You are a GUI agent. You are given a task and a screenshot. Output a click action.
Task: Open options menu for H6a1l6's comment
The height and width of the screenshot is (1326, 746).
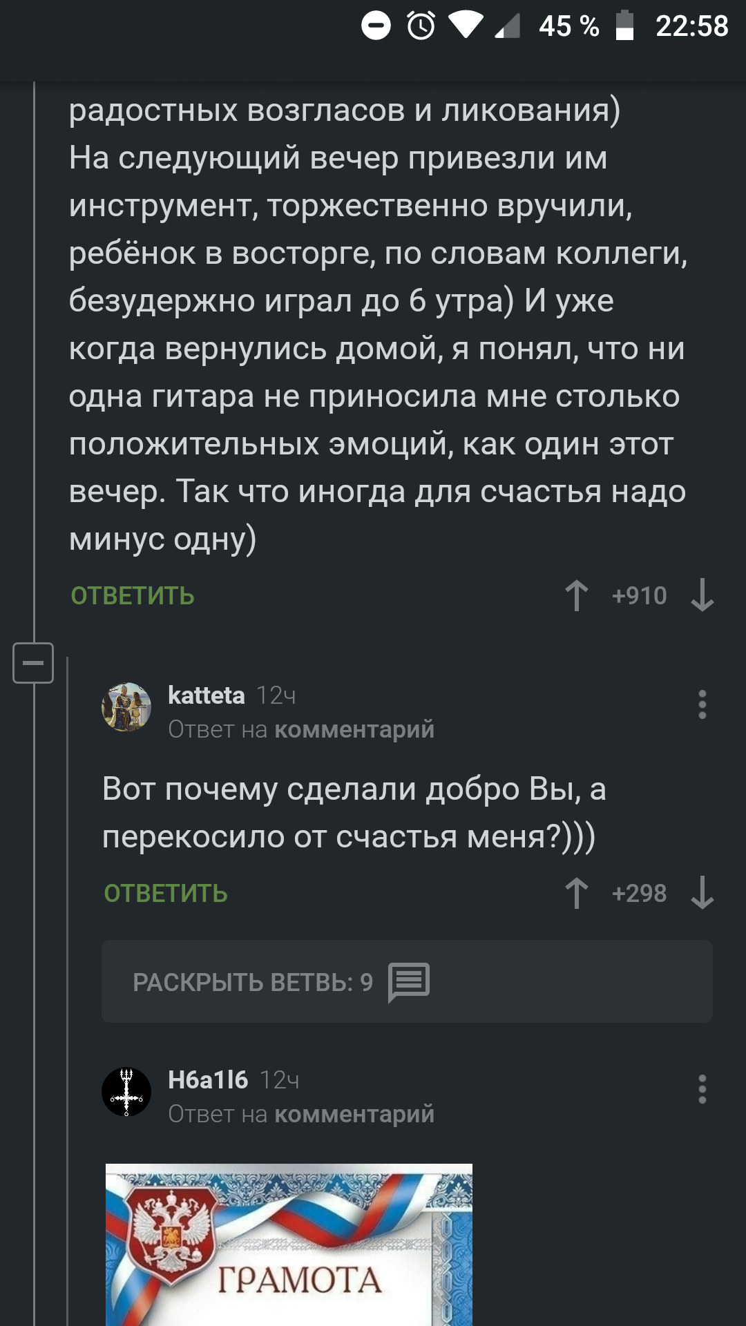[x=702, y=1089]
